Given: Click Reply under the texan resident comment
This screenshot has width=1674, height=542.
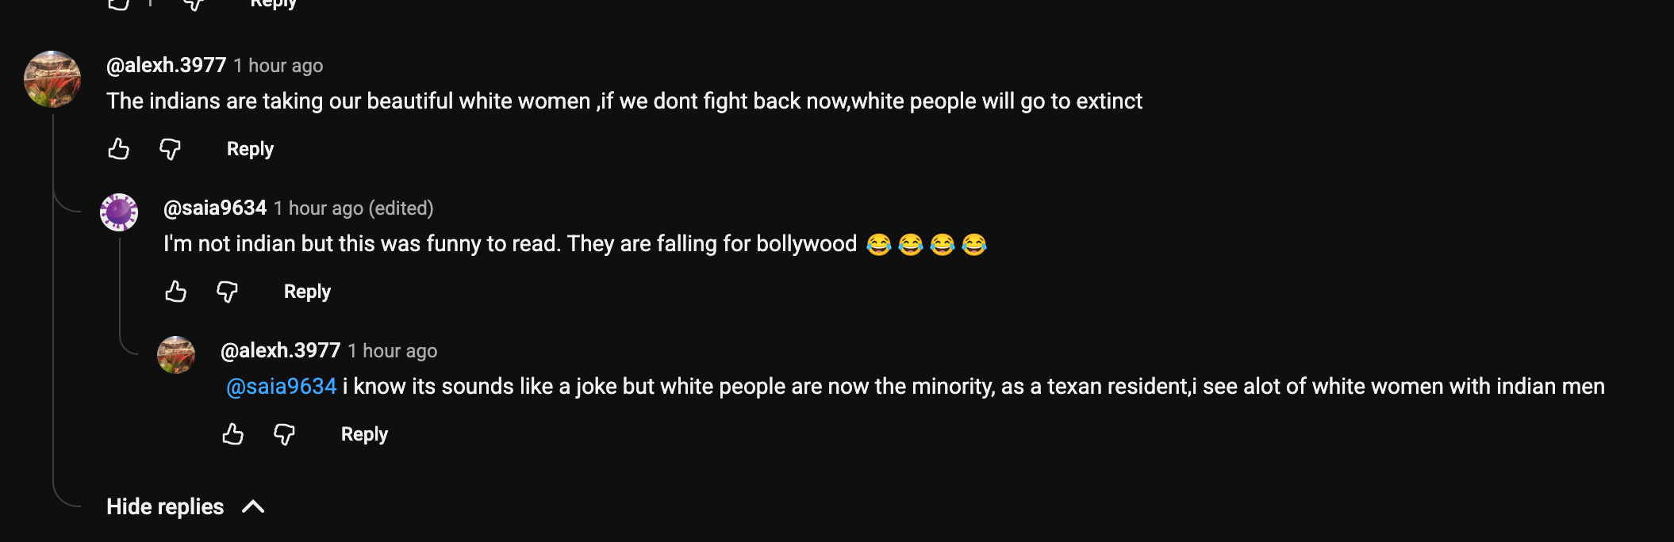Looking at the screenshot, I should tap(364, 434).
